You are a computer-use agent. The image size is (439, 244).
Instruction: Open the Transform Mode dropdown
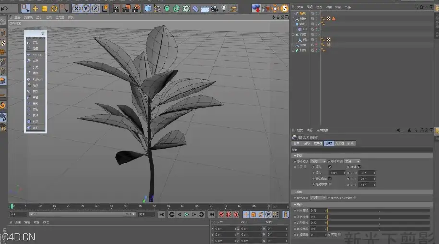point(318,161)
